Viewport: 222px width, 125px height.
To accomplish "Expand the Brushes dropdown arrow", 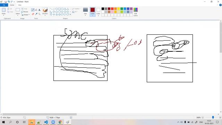I will click(45, 15).
